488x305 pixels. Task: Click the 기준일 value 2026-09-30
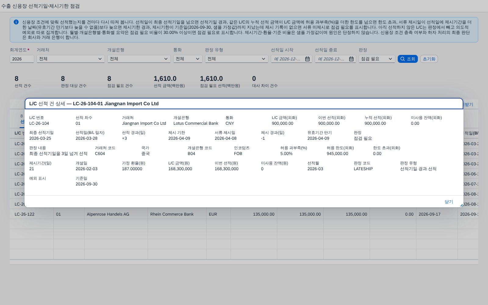87,184
